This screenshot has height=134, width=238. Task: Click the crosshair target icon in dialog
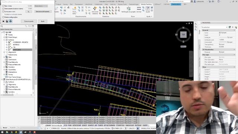[10, 21]
